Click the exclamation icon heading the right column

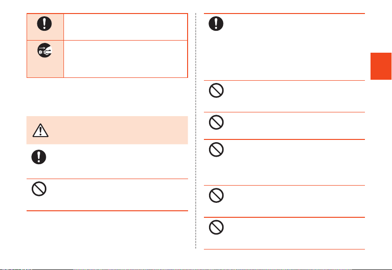[216, 24]
